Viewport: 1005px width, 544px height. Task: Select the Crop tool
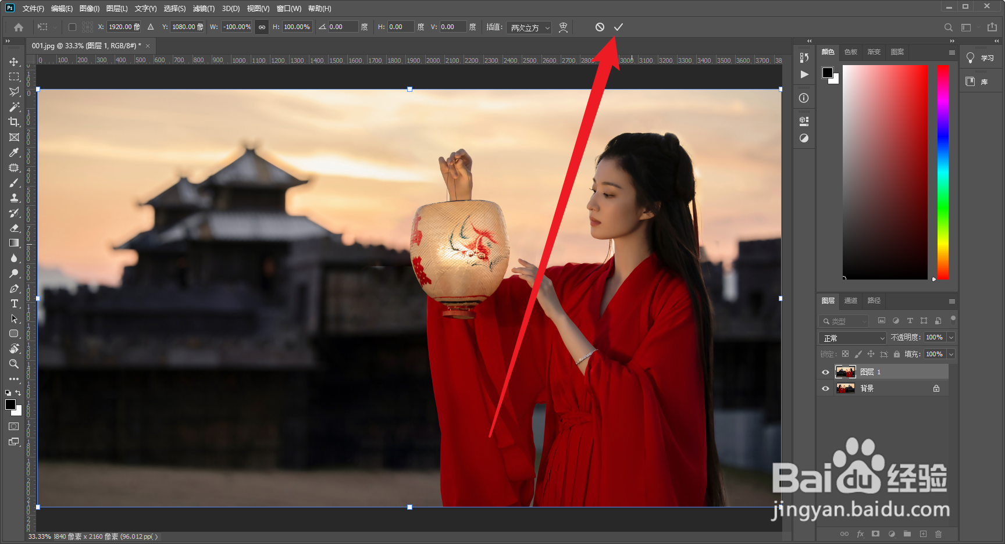(14, 122)
